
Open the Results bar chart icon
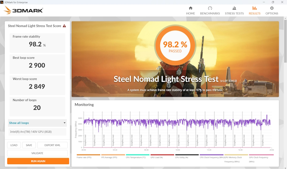click(x=255, y=8)
